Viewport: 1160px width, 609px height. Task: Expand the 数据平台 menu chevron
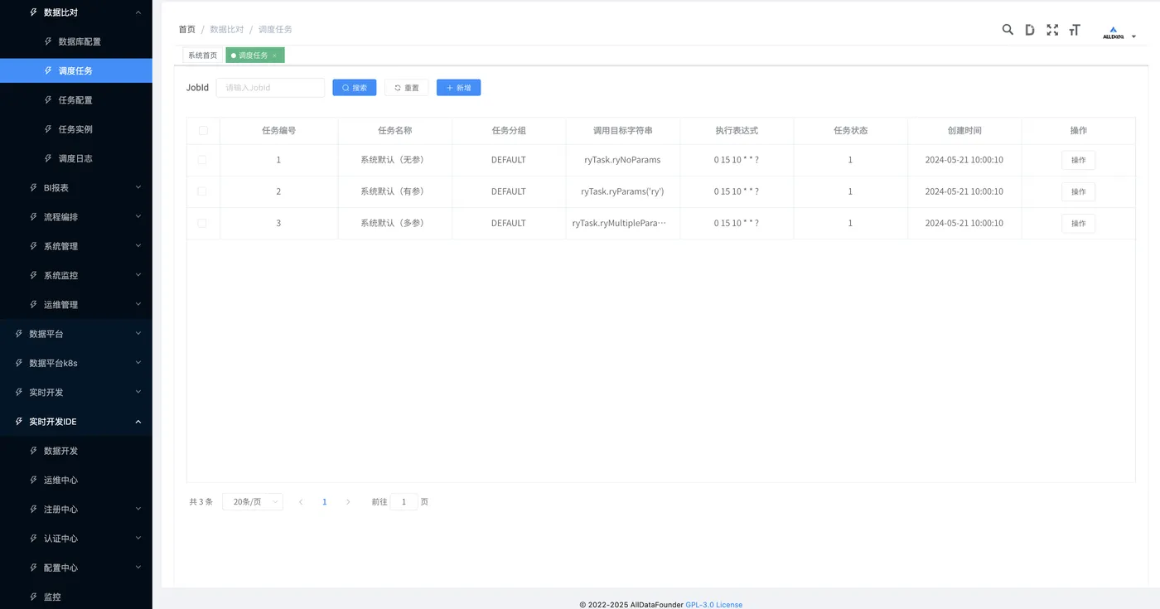[138, 334]
